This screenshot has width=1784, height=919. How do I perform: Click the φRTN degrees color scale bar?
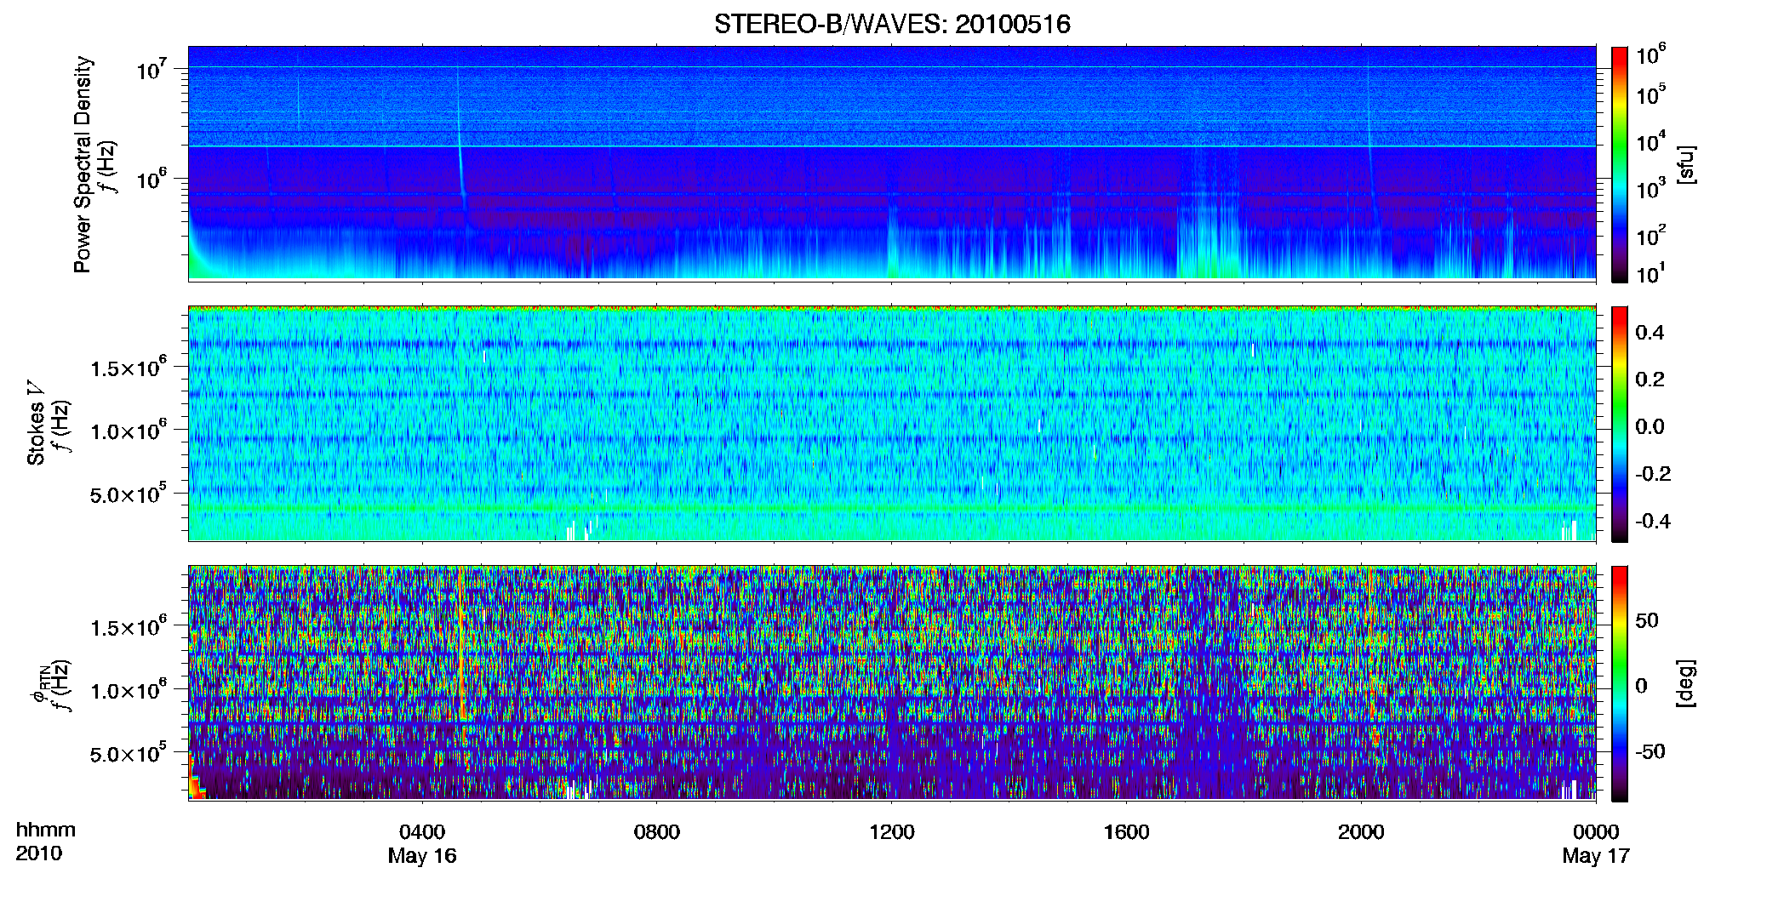pyautogui.click(x=1620, y=683)
